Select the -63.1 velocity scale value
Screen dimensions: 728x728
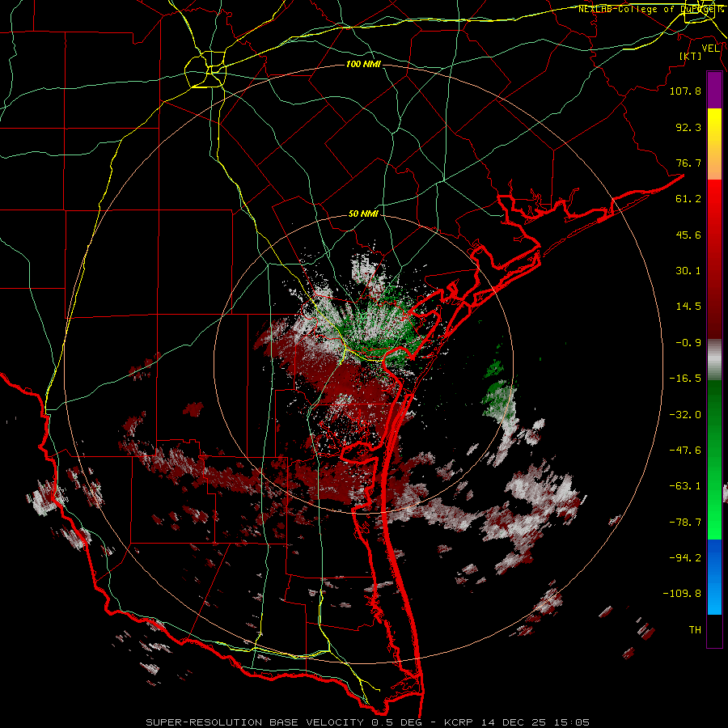pos(685,486)
